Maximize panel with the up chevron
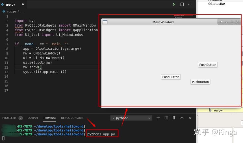The height and width of the screenshot is (143, 243). 182,118
